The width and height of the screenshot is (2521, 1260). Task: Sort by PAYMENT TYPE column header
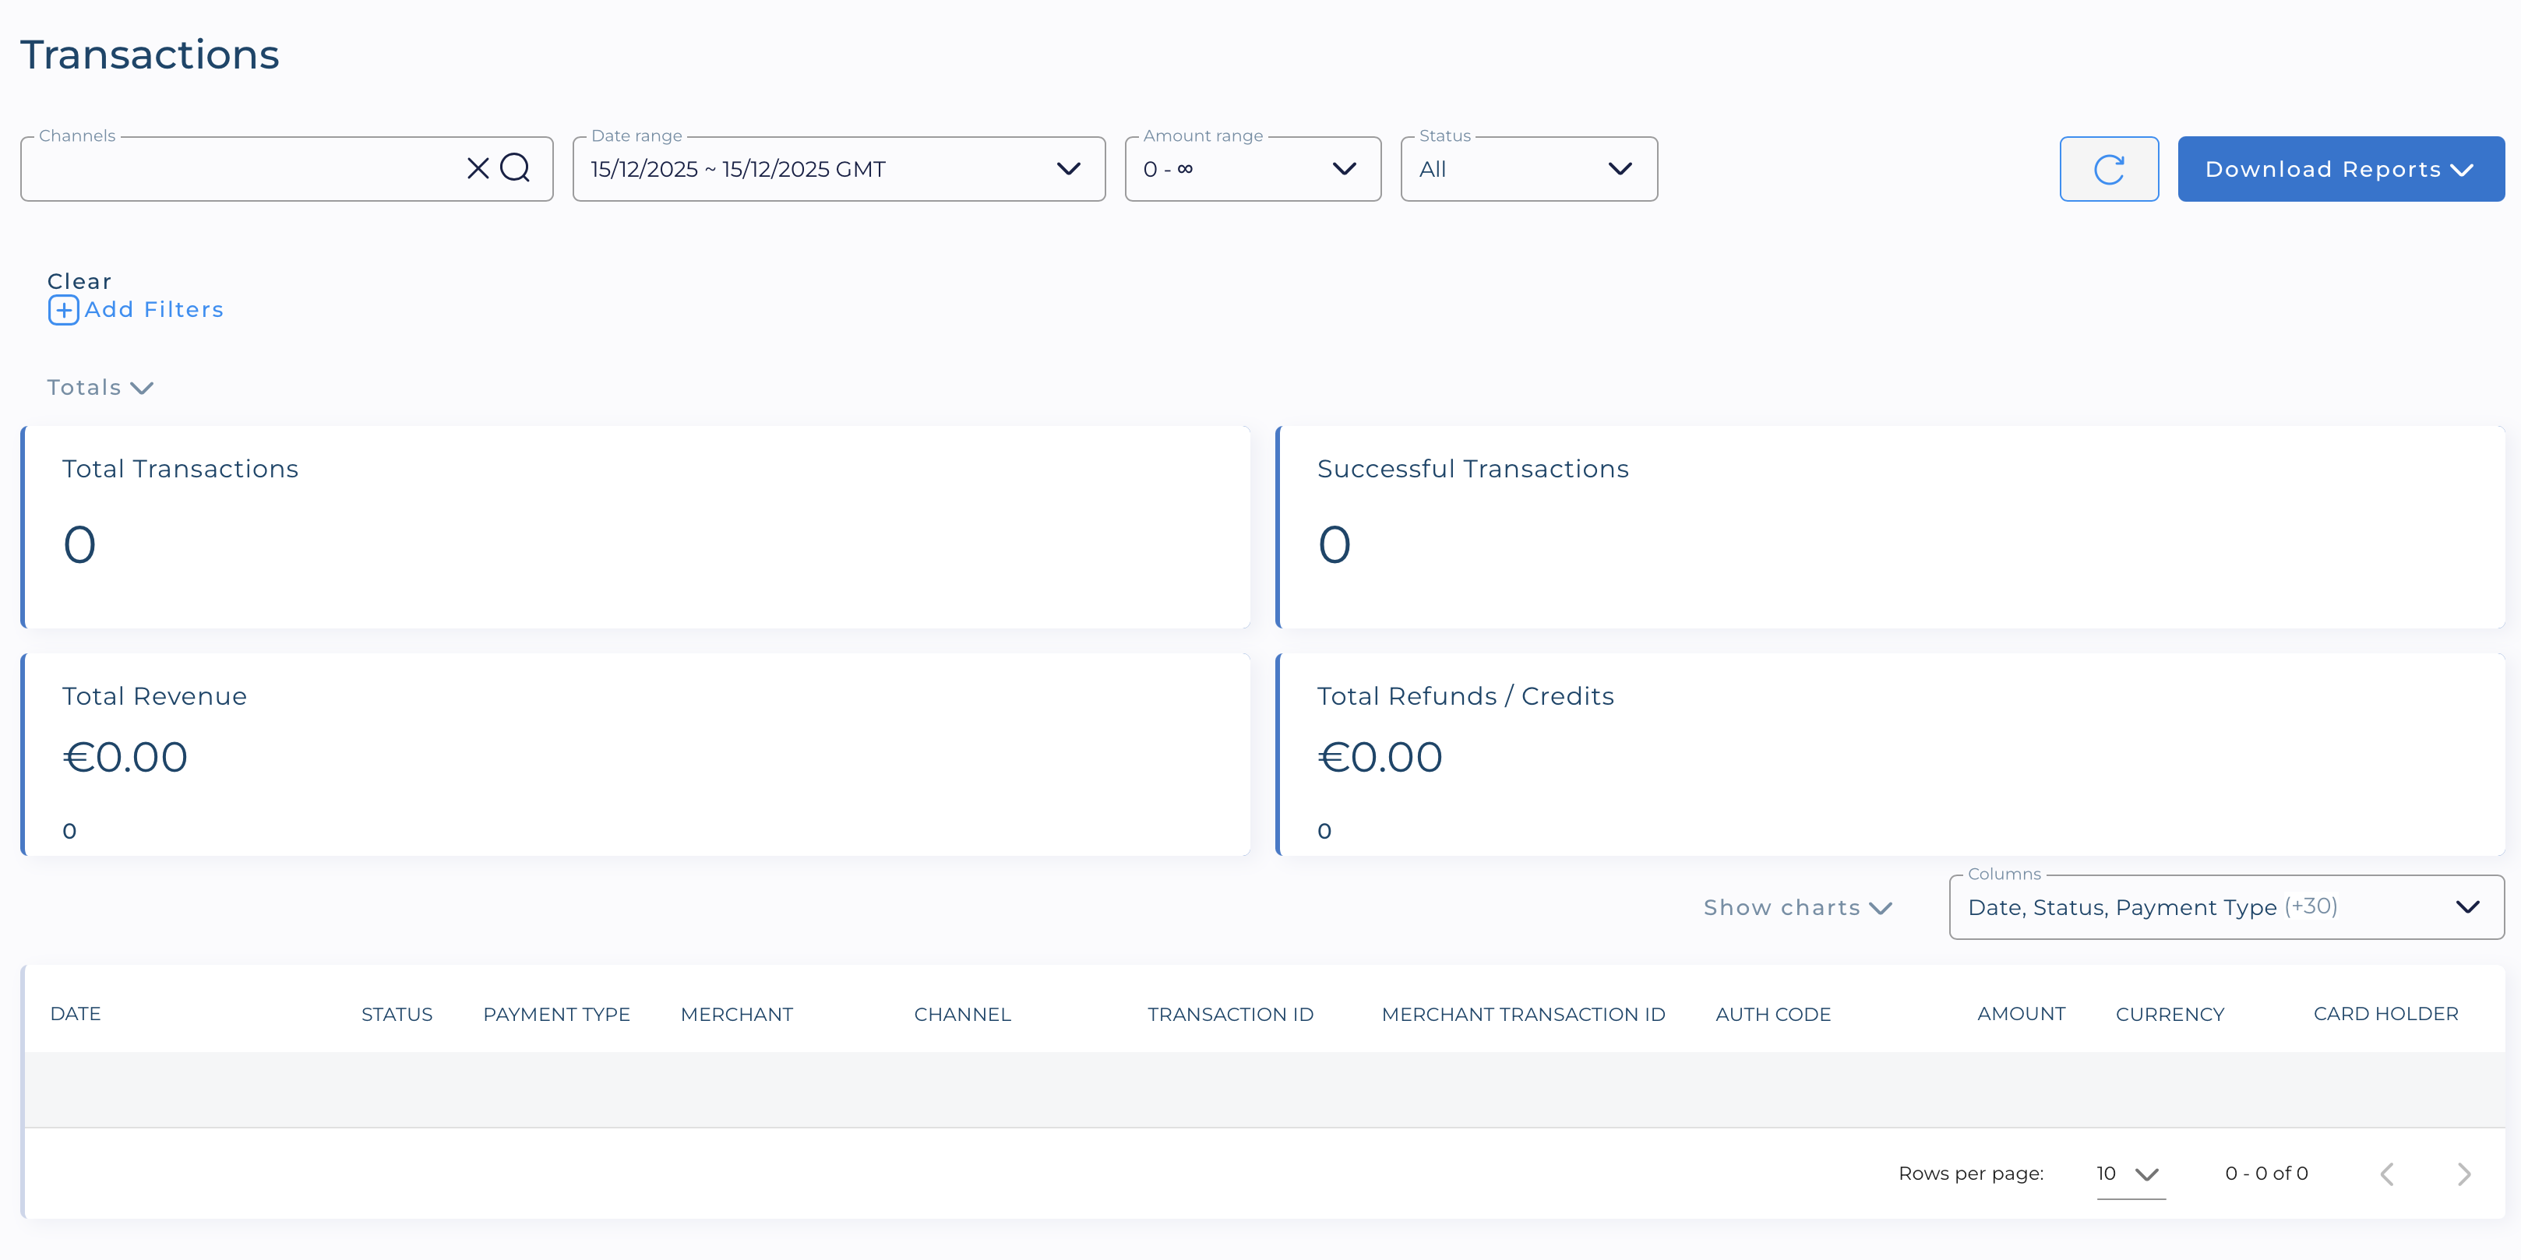point(556,1015)
